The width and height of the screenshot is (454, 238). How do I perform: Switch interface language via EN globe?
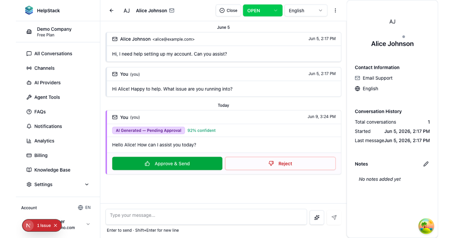tap(84, 208)
